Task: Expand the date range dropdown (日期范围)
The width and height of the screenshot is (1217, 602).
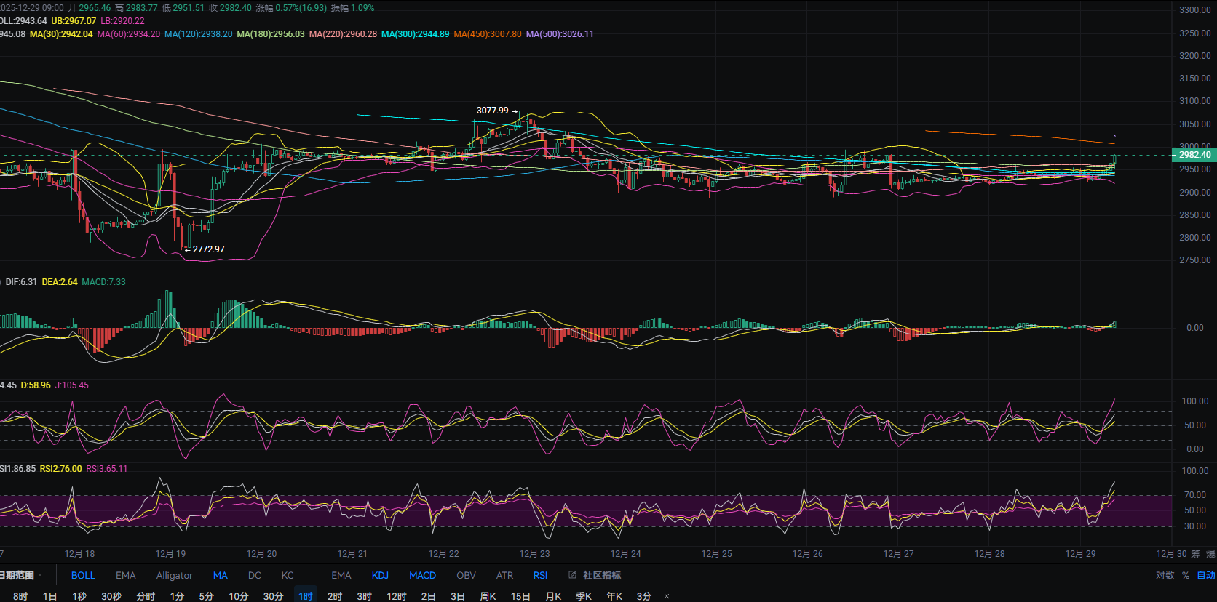Action: pyautogui.click(x=19, y=575)
